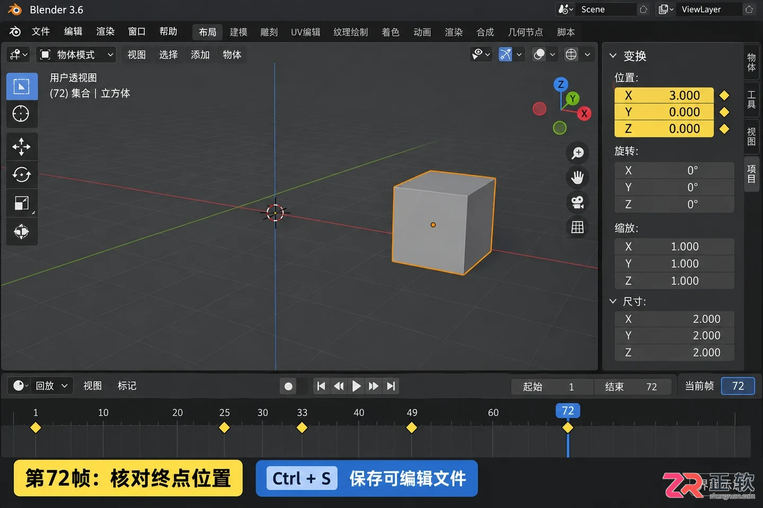Select the Rotate tool
Screen dimensions: 763x508
(22, 175)
